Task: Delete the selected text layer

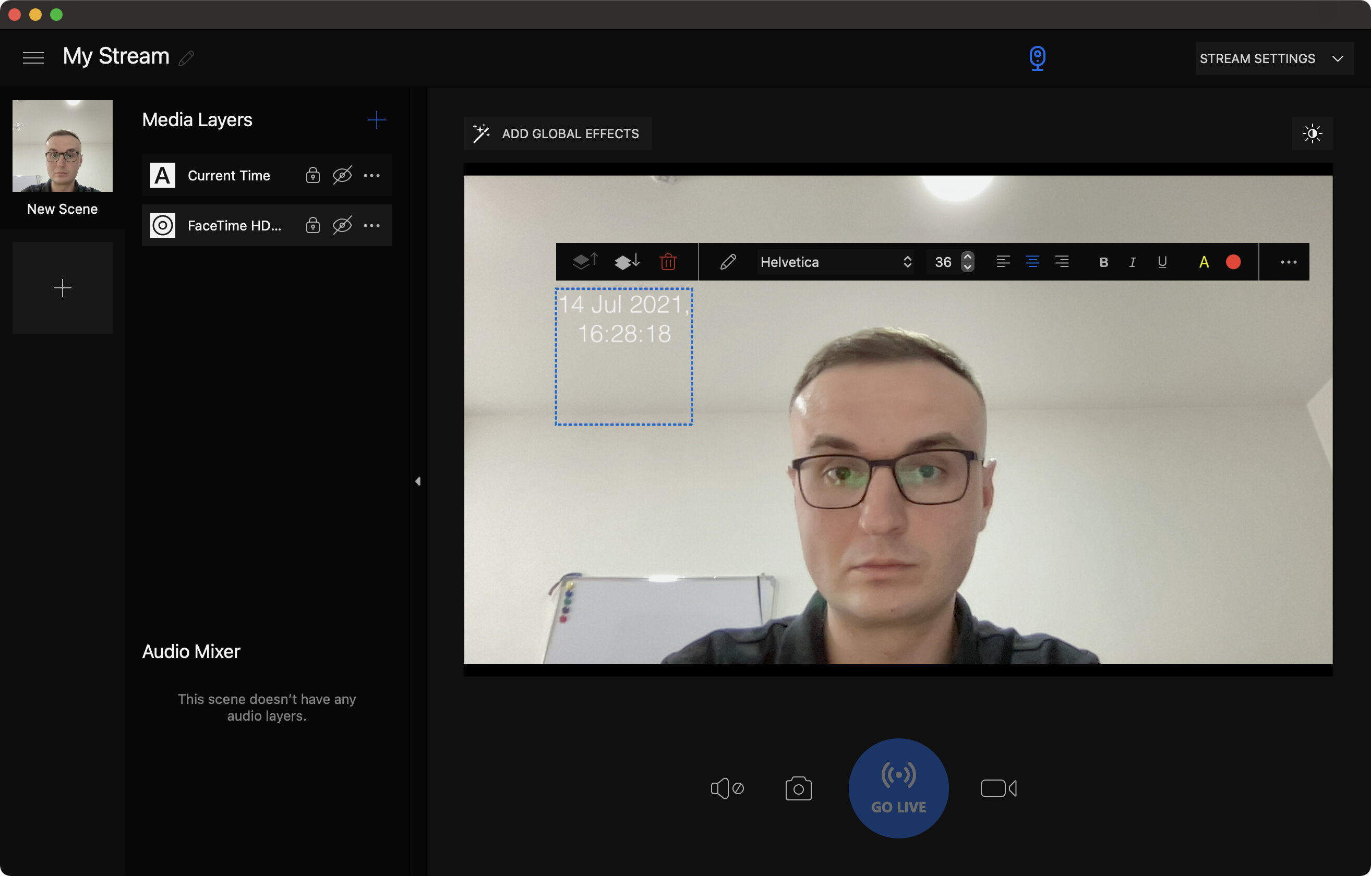Action: coord(668,262)
